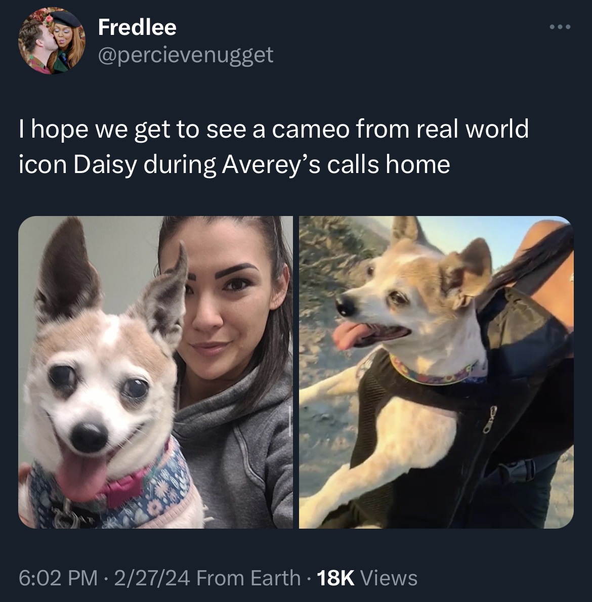The width and height of the screenshot is (592, 602).
Task: Open the three-dot more options menu
Action: pyautogui.click(x=560, y=27)
